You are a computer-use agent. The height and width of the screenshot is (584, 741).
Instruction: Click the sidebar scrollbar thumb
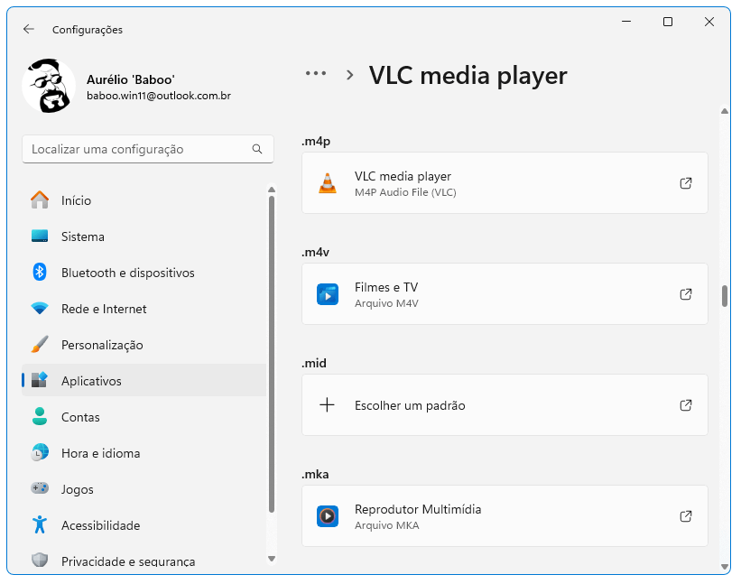272,355
